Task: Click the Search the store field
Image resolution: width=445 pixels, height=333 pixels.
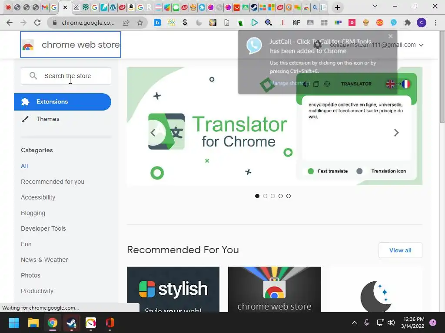Action: coord(66,76)
